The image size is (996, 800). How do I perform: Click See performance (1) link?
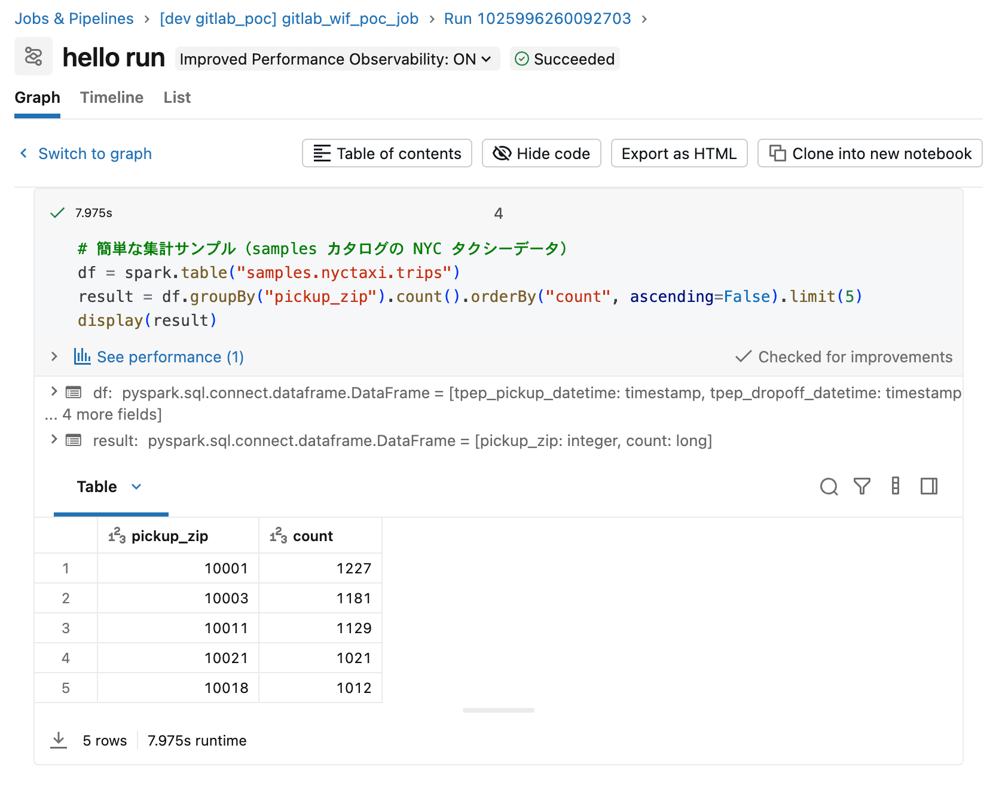(x=170, y=357)
